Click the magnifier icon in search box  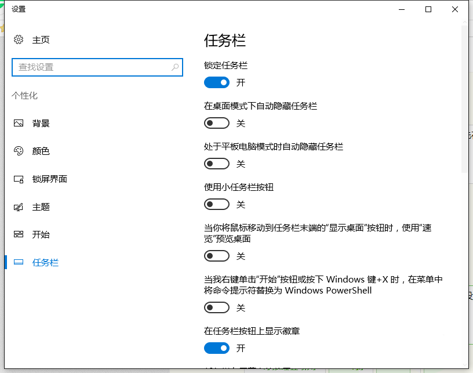(175, 67)
